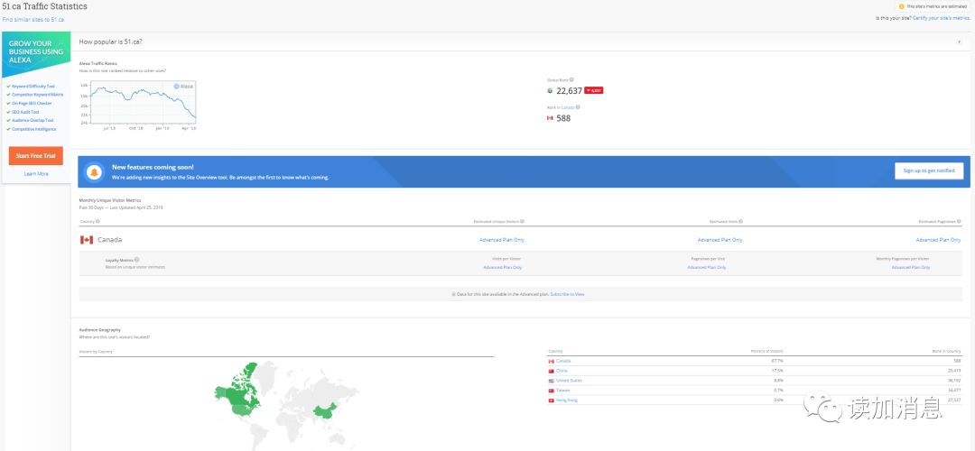This screenshot has width=975, height=451.
Task: Click 'Certify your site's metrics' link
Action: (x=942, y=18)
